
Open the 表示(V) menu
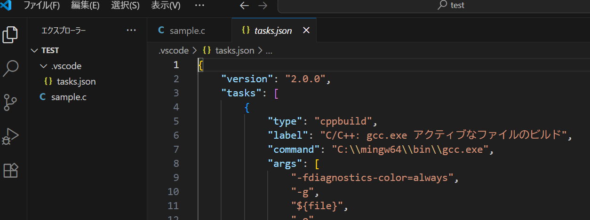166,5
